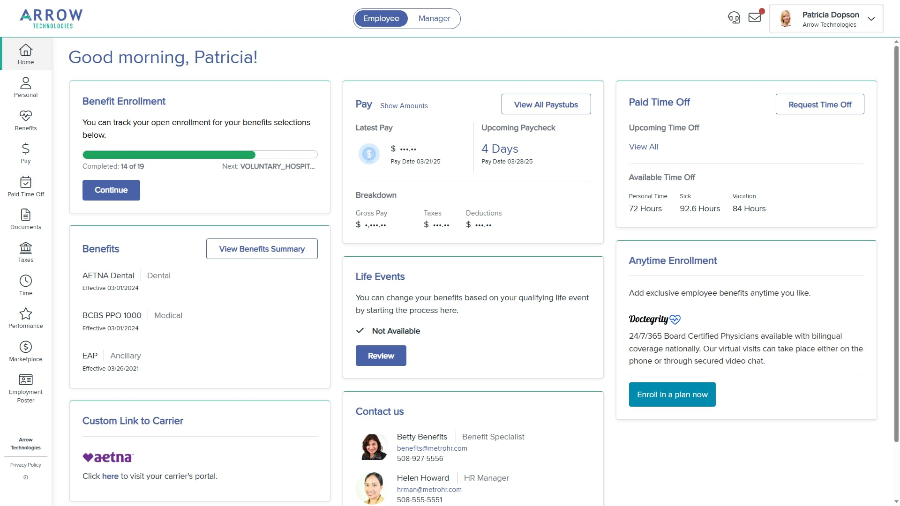Viewport: 900px width, 506px height.
Task: Select the Employee toggle option
Action: pos(381,18)
